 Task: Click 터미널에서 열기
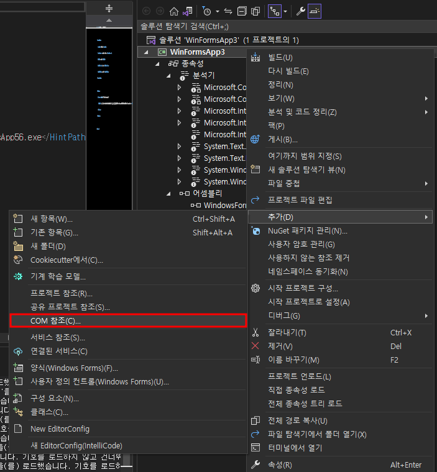click(x=340, y=448)
